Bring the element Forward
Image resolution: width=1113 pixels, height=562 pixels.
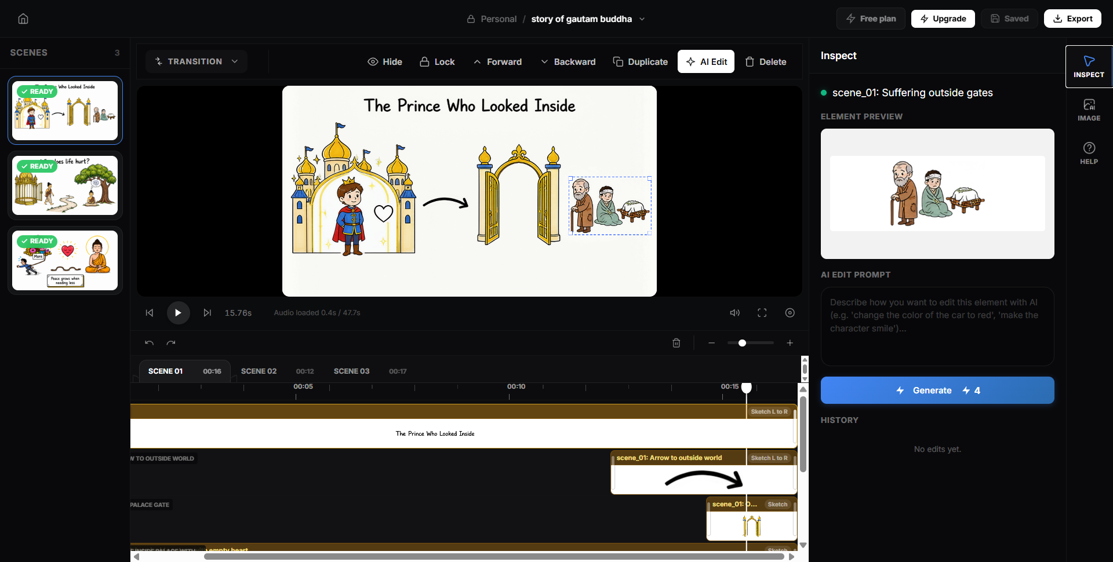click(497, 61)
